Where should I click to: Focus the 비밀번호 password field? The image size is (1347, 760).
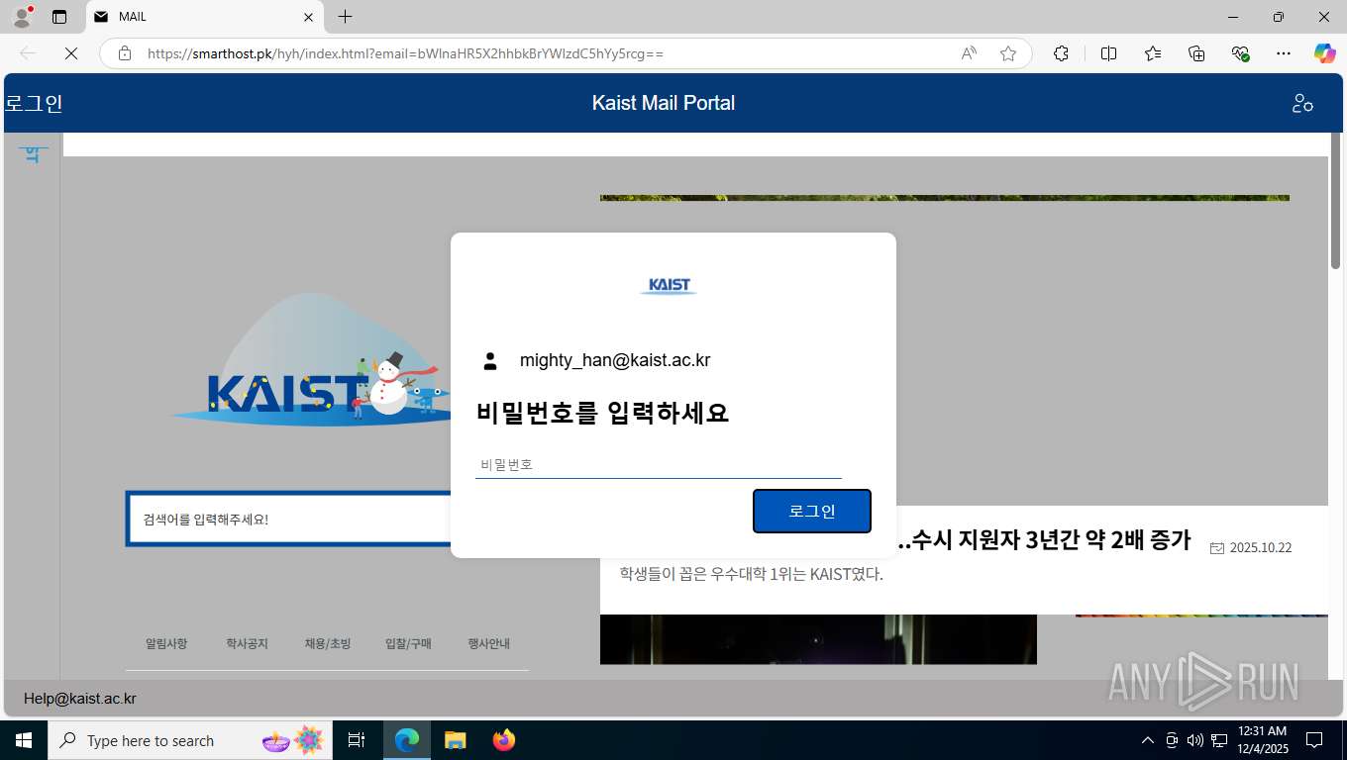pos(659,464)
